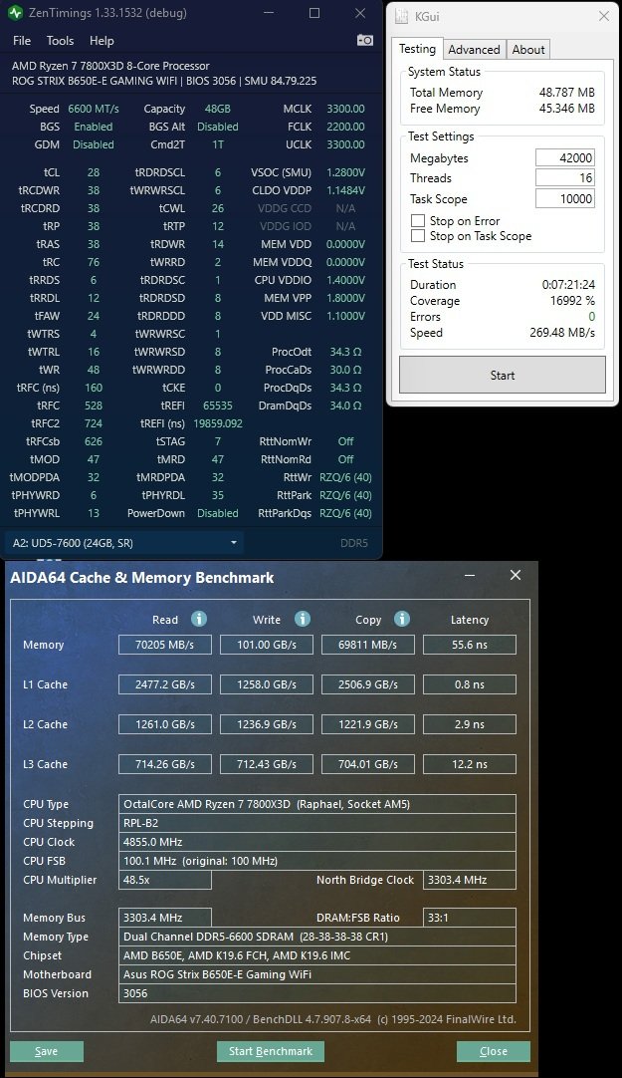Click the Threads input field

565,178
